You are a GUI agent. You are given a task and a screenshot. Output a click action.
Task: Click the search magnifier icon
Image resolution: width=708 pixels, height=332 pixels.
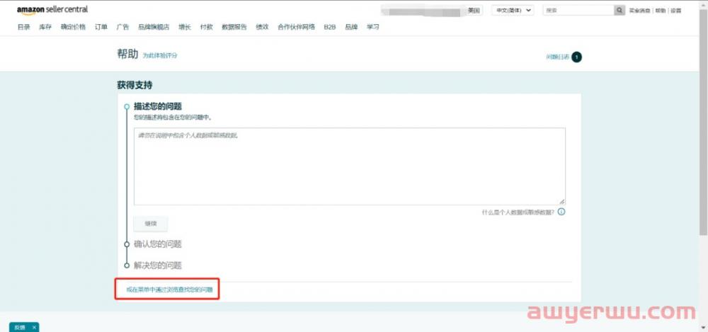[620, 11]
